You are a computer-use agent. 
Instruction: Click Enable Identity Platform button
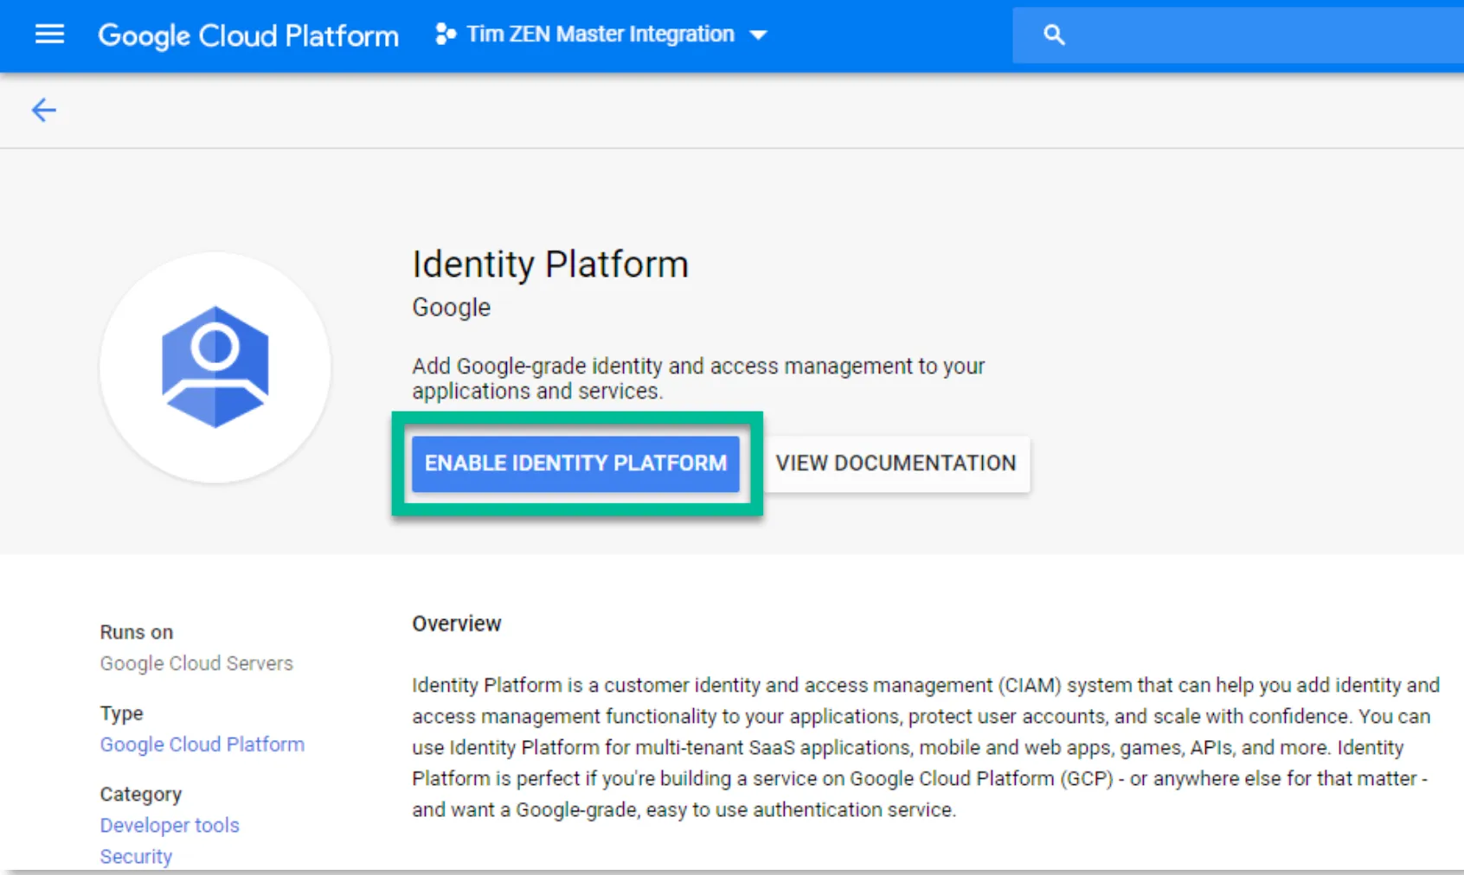pyautogui.click(x=575, y=463)
